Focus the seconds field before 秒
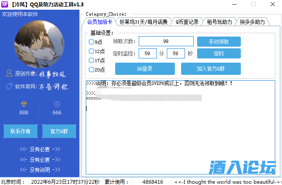Viewport: 282px width, 185px height. click(x=176, y=53)
